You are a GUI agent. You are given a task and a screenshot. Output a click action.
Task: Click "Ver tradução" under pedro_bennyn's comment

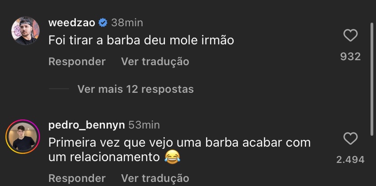[x=155, y=178]
